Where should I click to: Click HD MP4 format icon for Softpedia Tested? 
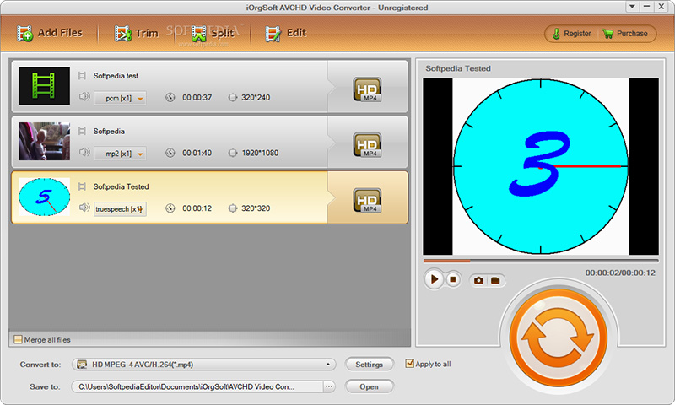tap(367, 200)
